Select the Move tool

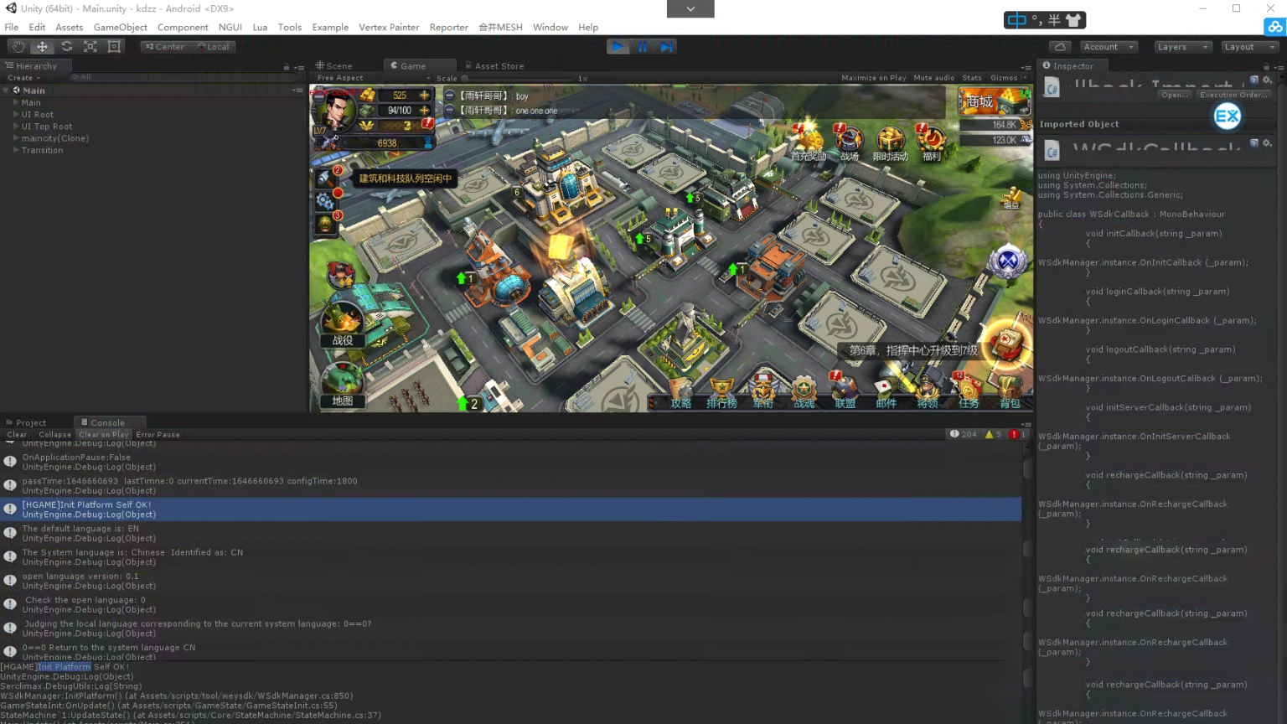(42, 47)
